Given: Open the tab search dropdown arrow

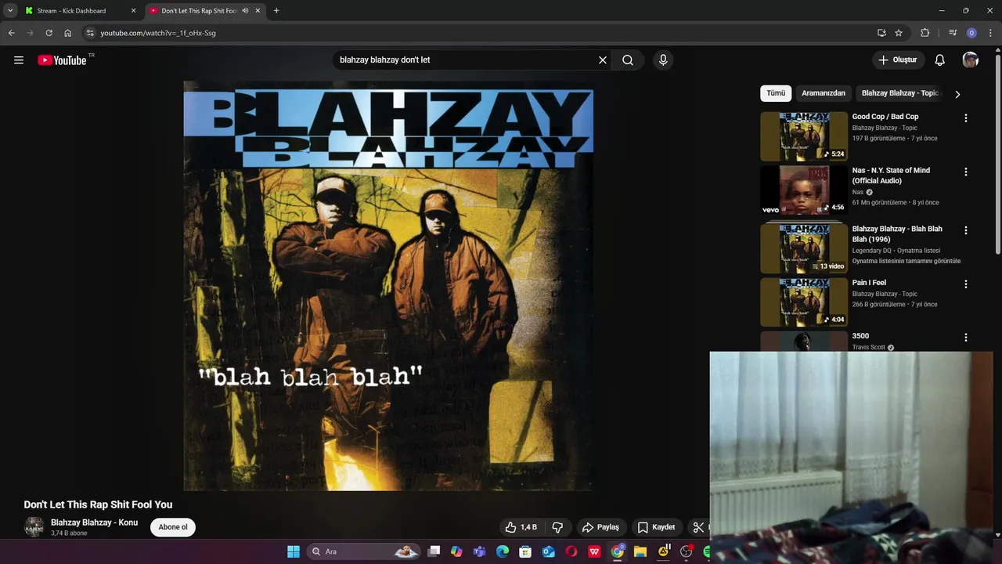Looking at the screenshot, I should pos(10,11).
